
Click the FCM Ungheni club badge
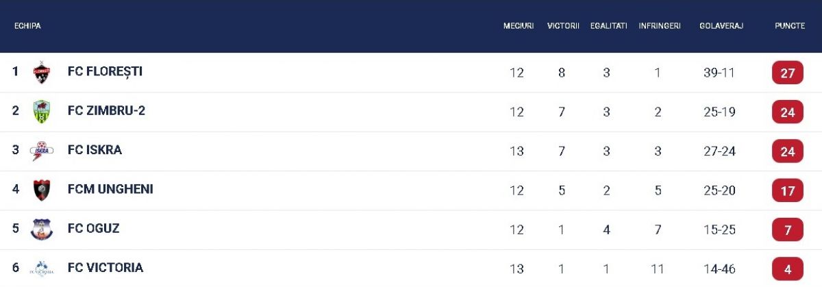point(42,190)
